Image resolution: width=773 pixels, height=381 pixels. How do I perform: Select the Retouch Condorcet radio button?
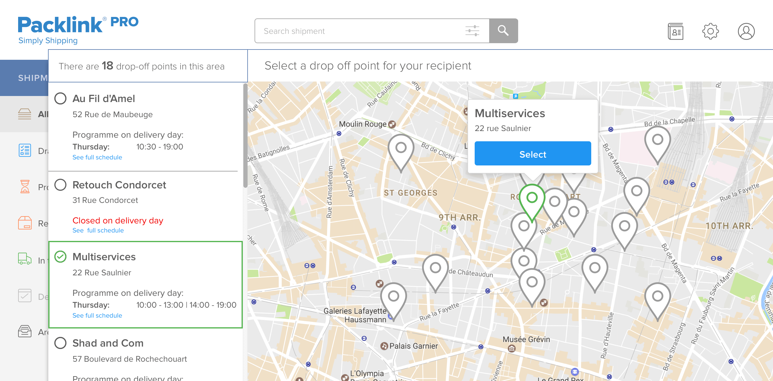click(60, 185)
